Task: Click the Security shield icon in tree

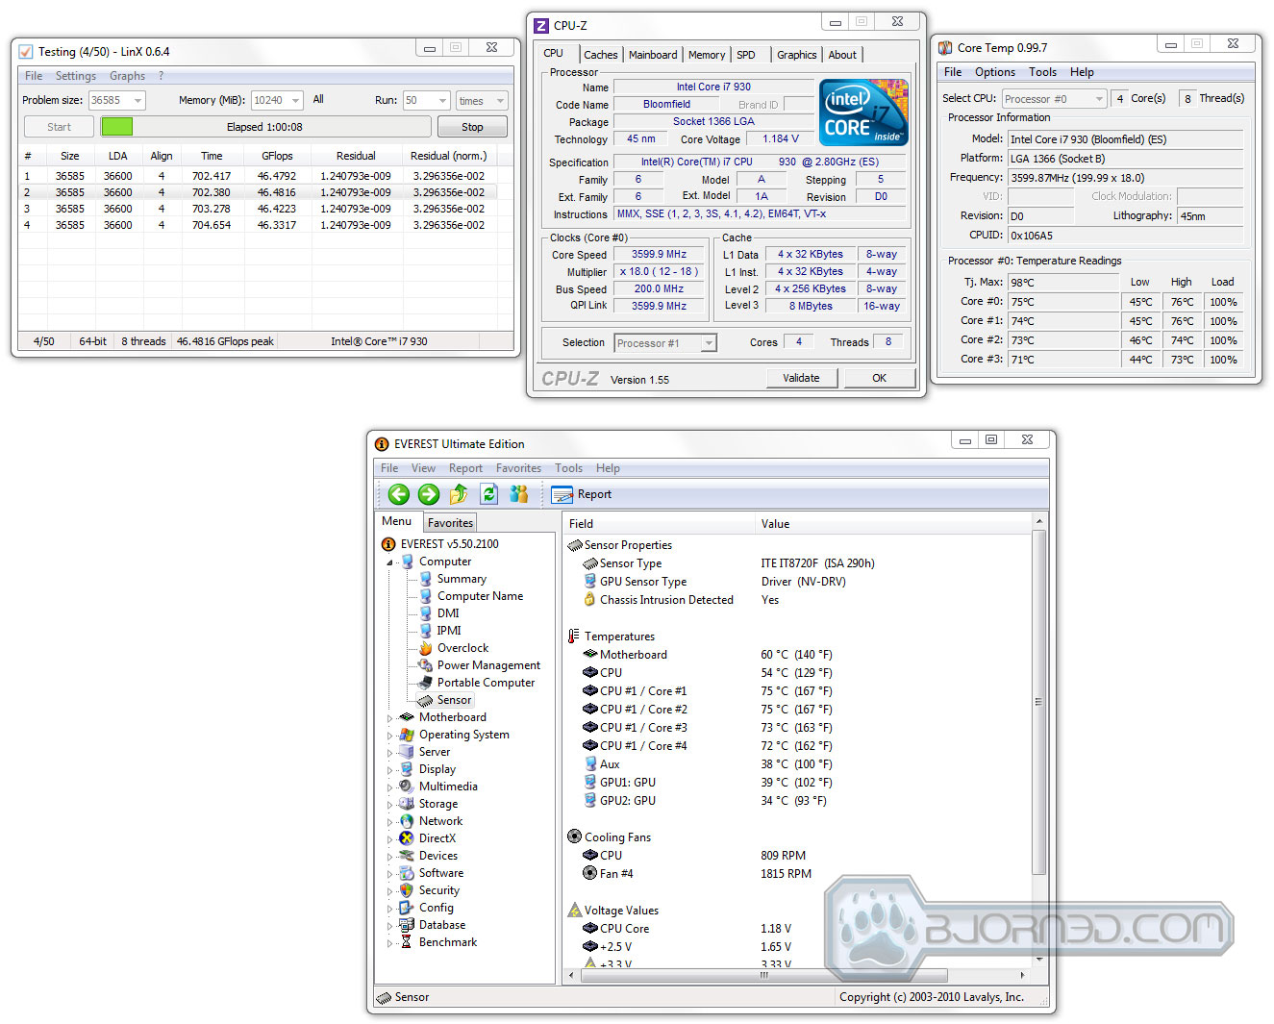Action: tap(407, 890)
